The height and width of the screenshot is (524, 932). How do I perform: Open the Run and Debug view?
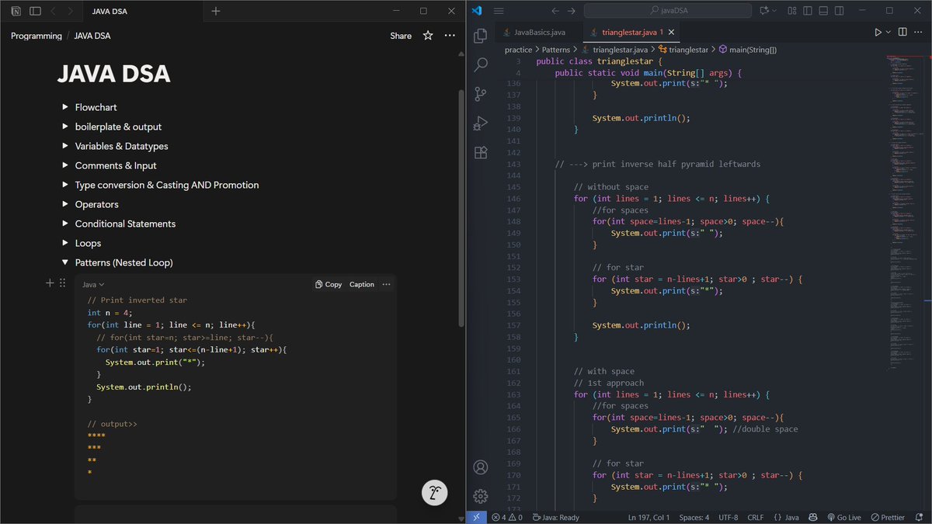(x=481, y=123)
